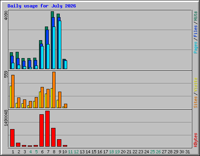Click the x-axis day label 8
Image resolution: width=200 pixels, height=156 pixels.
click(54, 152)
